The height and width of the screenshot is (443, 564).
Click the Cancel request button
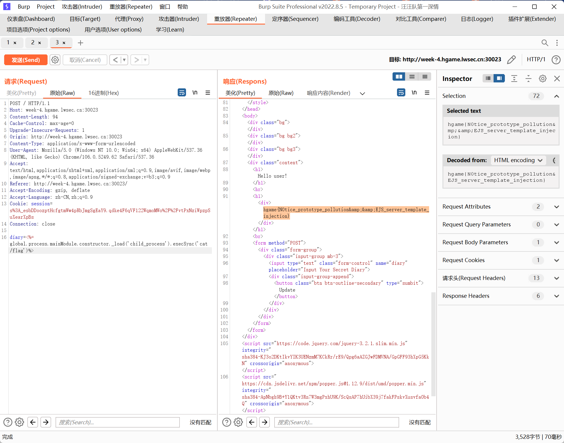click(x=85, y=60)
